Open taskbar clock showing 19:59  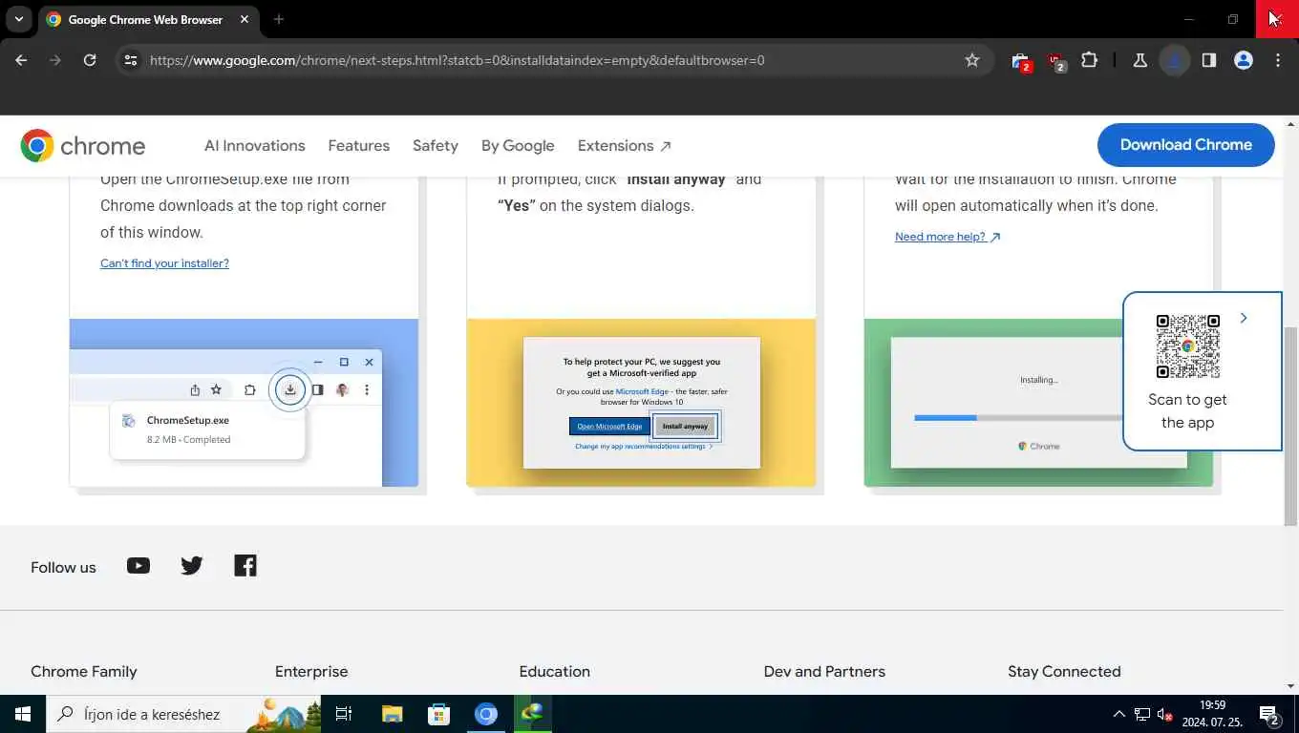1210,714
